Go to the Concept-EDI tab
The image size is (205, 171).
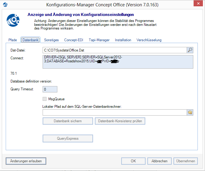[x=74, y=40]
